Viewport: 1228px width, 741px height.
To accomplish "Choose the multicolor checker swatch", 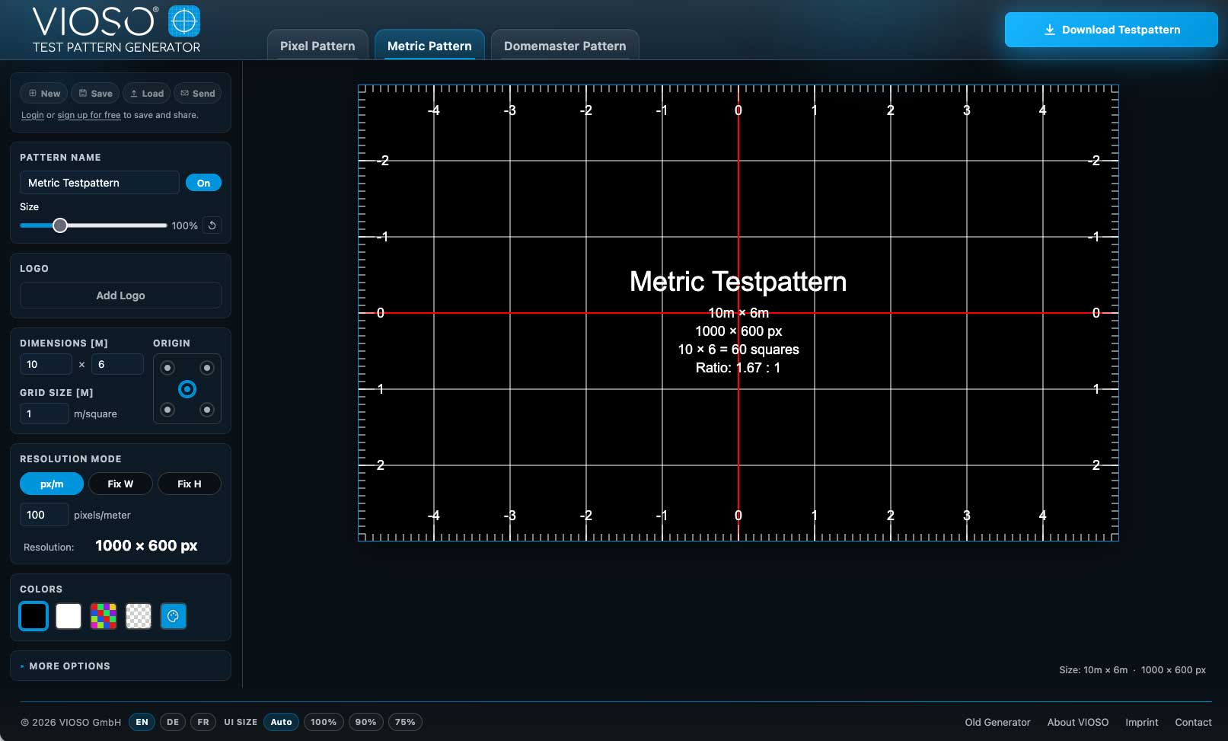I will point(104,616).
